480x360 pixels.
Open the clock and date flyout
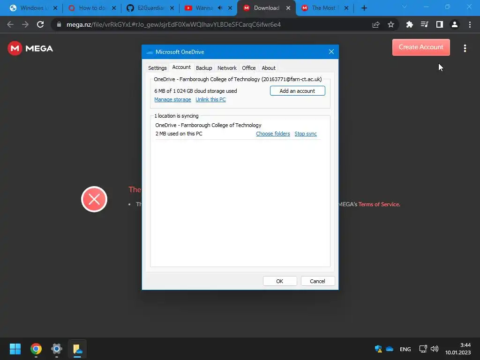458,349
